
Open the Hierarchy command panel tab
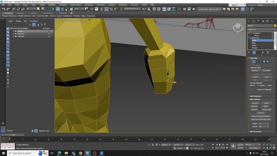point(258,21)
